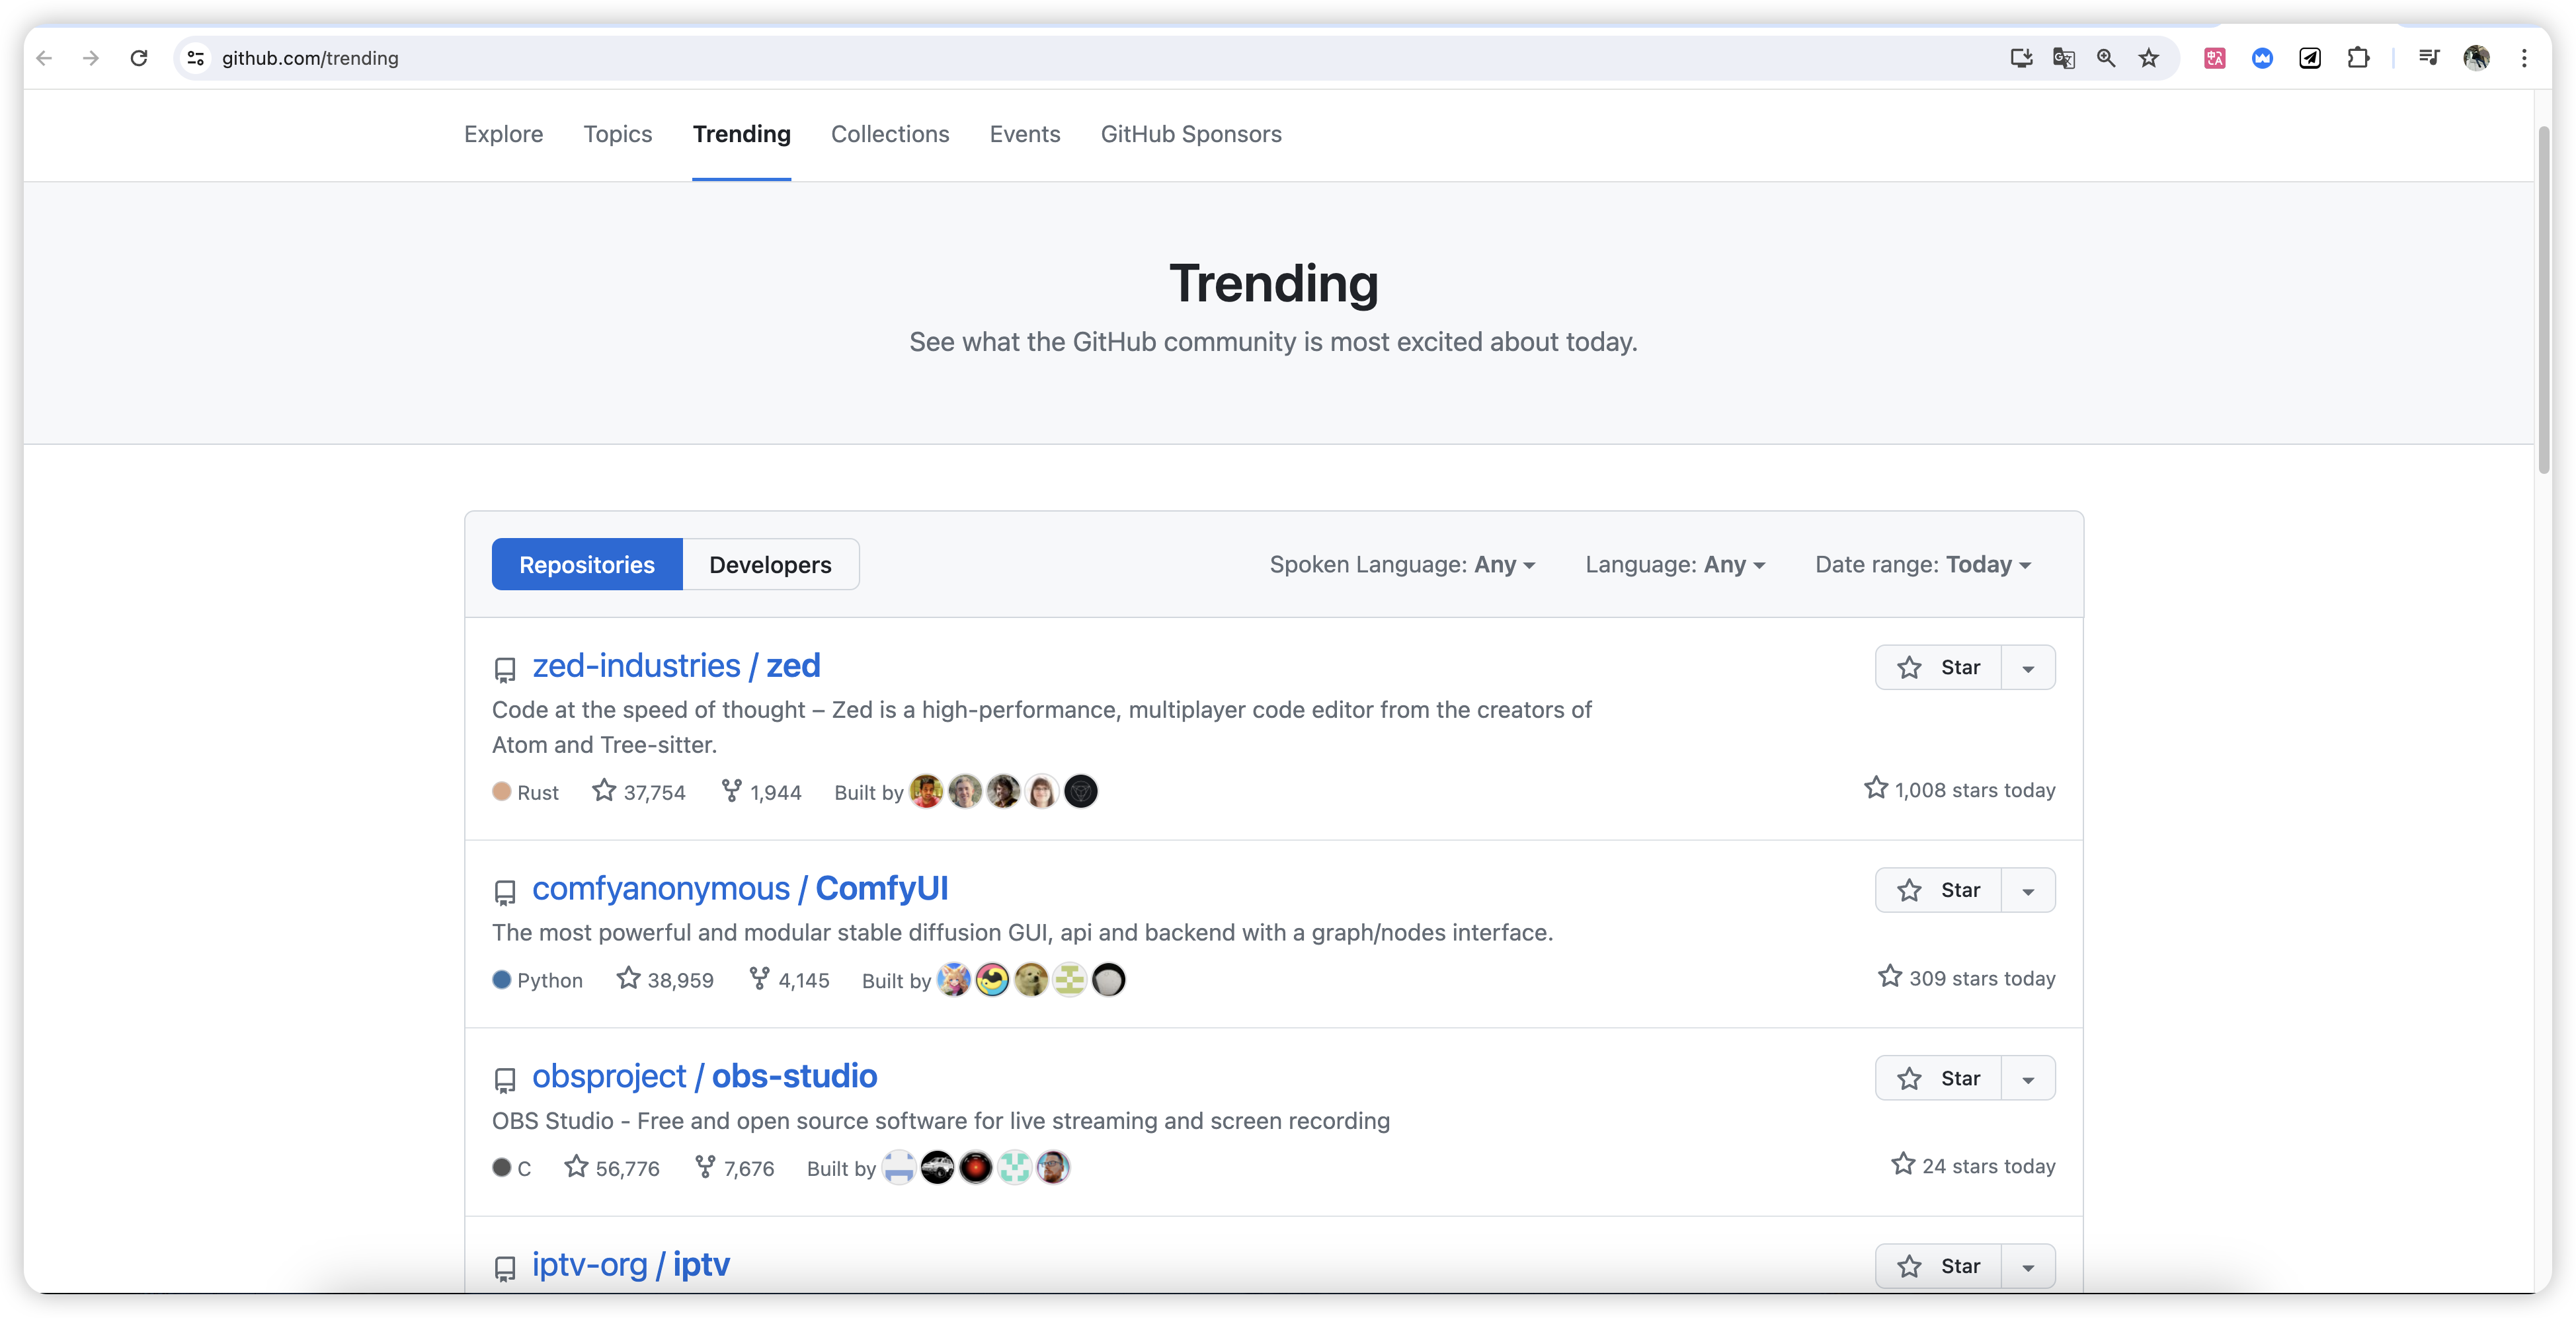
Task: Star the iptv-org / iptv repository
Action: 1938,1266
